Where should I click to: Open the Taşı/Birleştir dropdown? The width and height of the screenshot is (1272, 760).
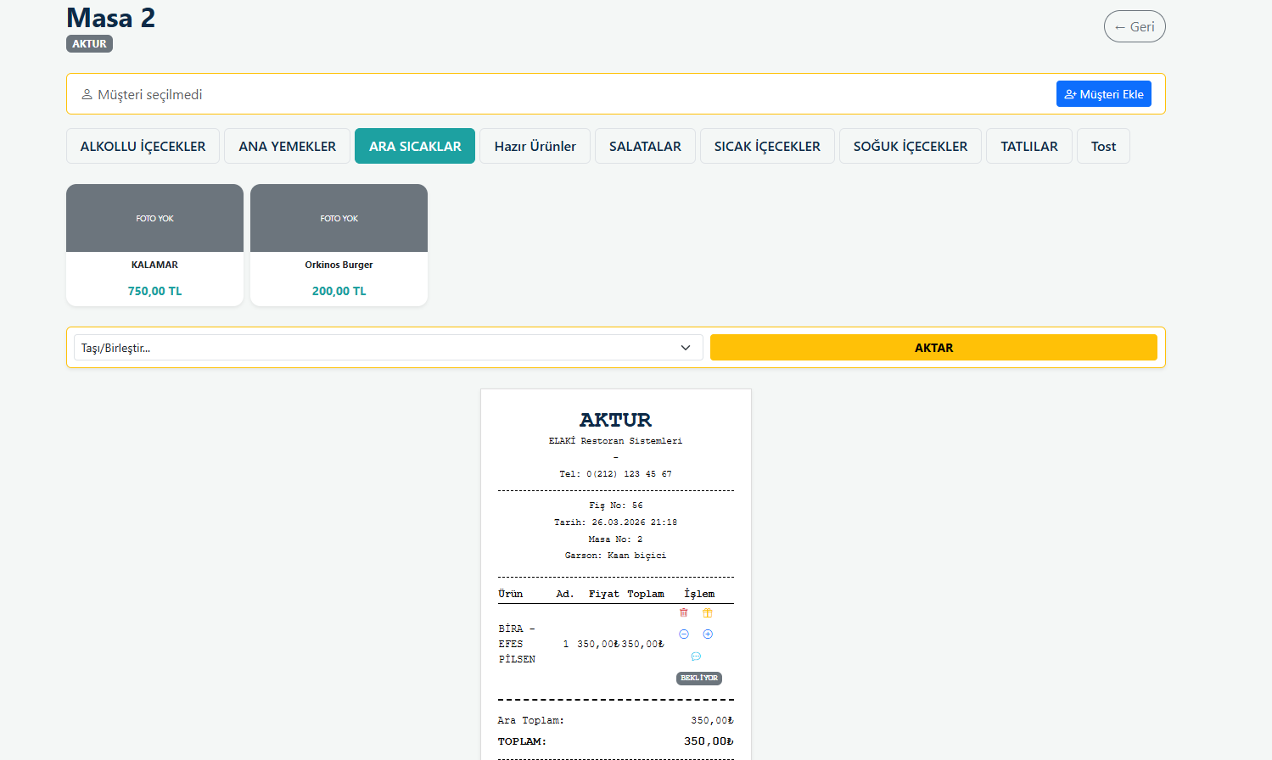388,348
